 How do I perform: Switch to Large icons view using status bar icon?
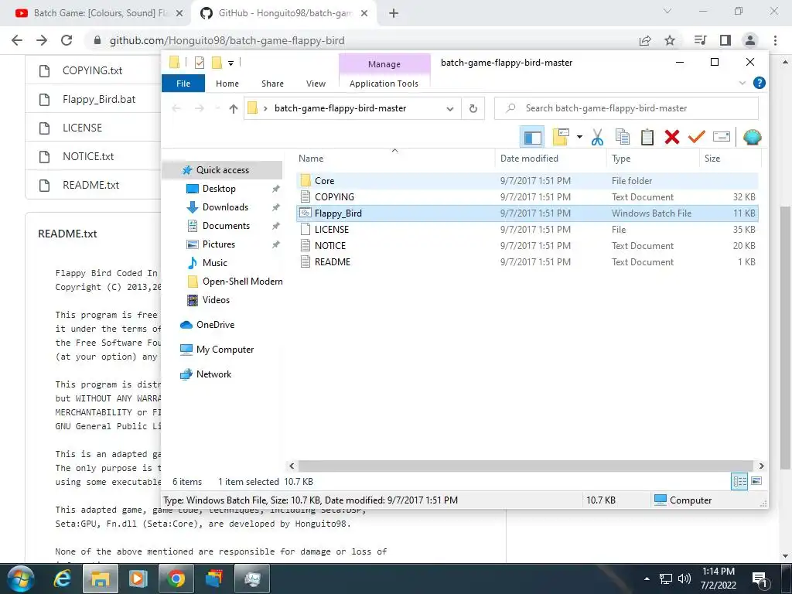tap(756, 481)
